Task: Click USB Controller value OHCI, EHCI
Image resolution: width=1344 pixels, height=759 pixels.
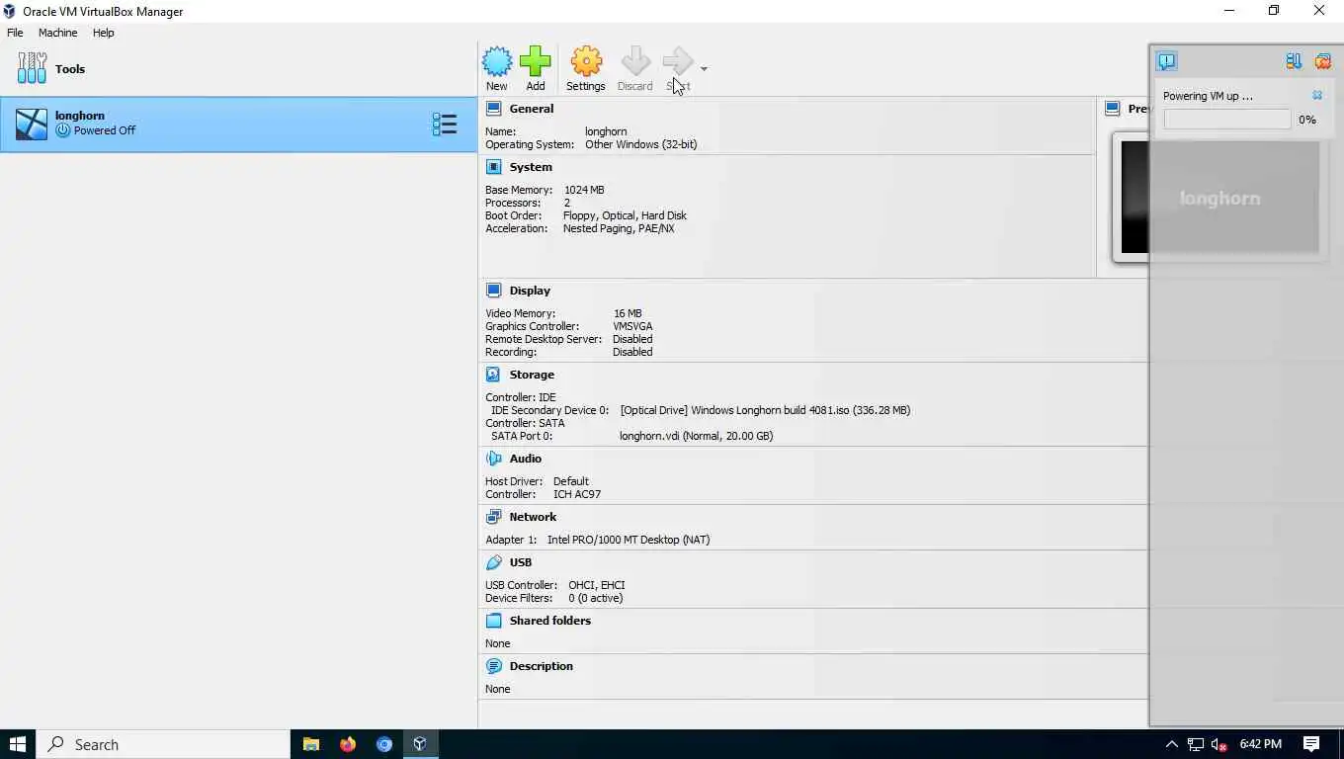Action: [597, 585]
